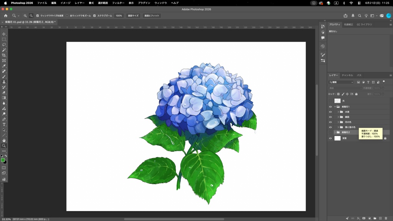Toggle Quick Mask mode icon
This screenshot has height=221, width=393.
coord(4,168)
